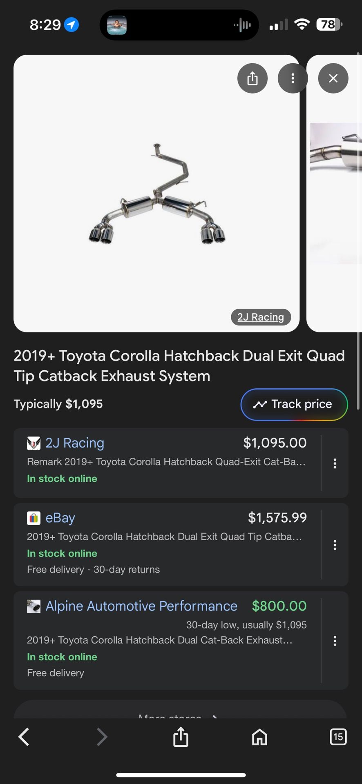
Task: Open the tab switcher showing 15 tabs
Action: [x=338, y=737]
